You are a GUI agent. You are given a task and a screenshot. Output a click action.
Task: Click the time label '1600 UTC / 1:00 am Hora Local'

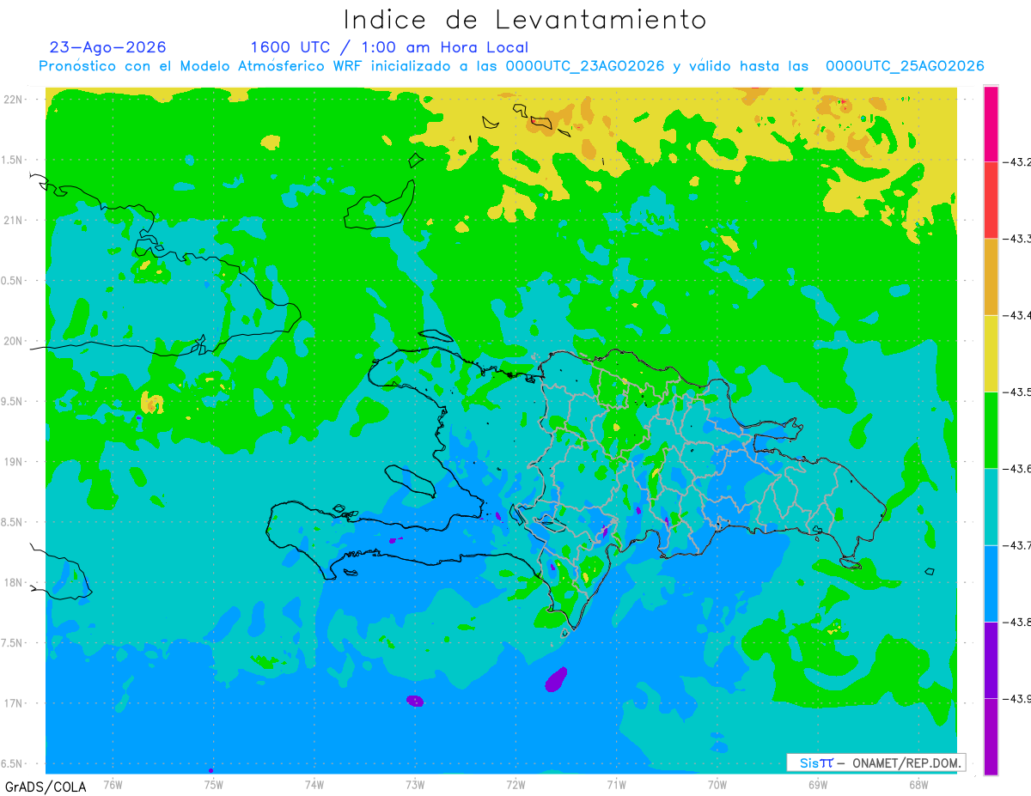(389, 48)
